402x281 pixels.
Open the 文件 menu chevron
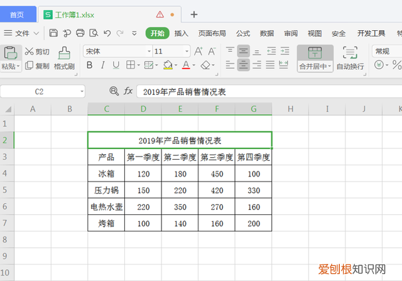click(x=36, y=33)
